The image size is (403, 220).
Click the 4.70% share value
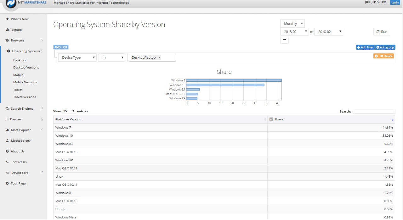pyautogui.click(x=389, y=160)
